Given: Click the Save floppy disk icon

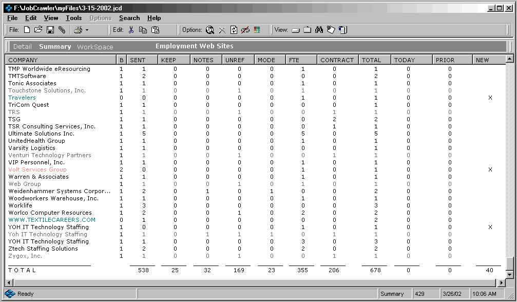Looking at the screenshot, I should 50,30.
